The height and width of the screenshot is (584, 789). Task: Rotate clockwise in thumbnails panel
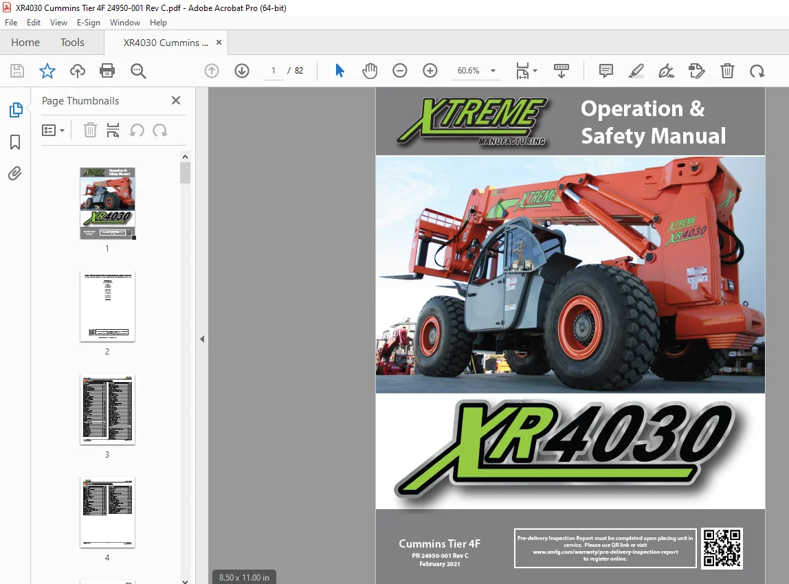tap(160, 131)
